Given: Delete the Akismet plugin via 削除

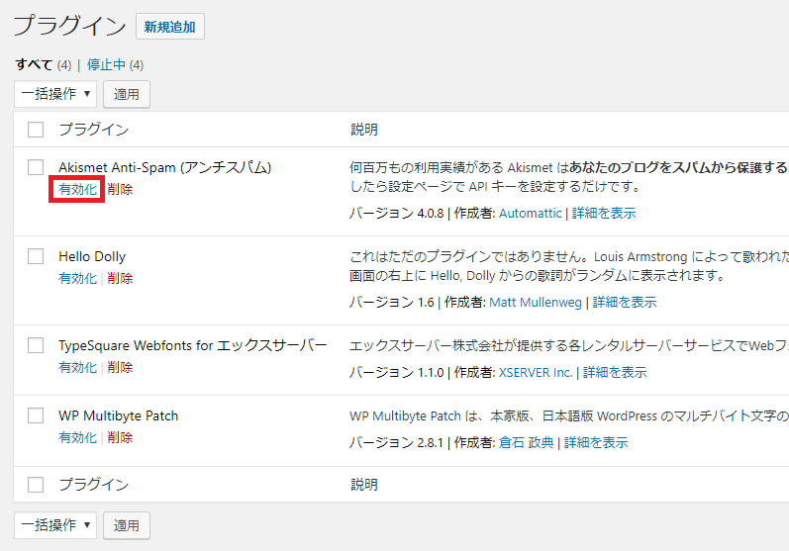Looking at the screenshot, I should pos(120,190).
